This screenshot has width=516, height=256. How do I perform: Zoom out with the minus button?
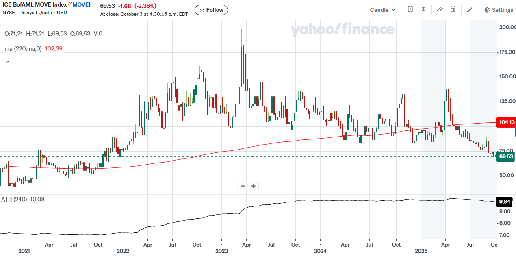(x=243, y=186)
